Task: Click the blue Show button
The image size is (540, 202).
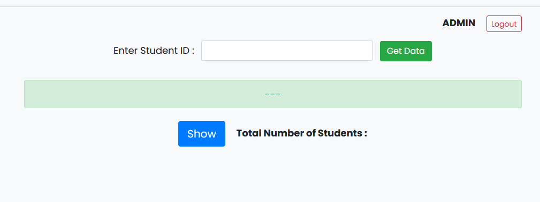Action: 201,134
